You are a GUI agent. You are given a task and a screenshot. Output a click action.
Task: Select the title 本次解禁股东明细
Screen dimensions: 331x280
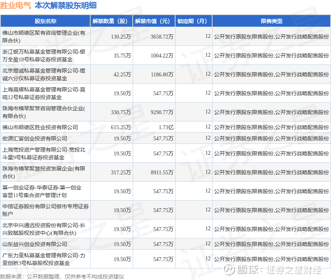(66, 5)
